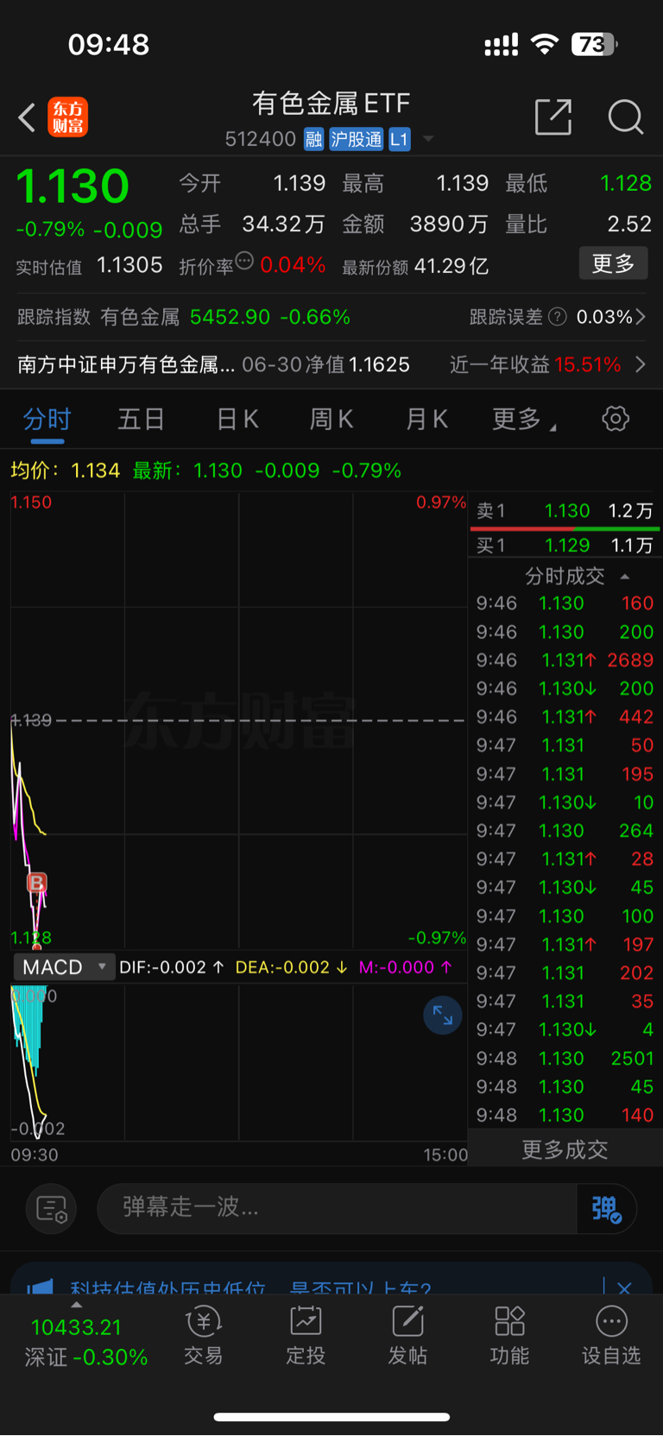663x1436 pixels.
Task: Switch to 月K tab
Action: [426, 420]
